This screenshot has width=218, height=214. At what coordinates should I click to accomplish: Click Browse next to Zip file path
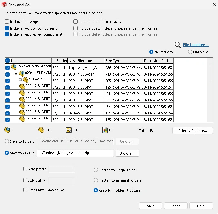[127, 153]
